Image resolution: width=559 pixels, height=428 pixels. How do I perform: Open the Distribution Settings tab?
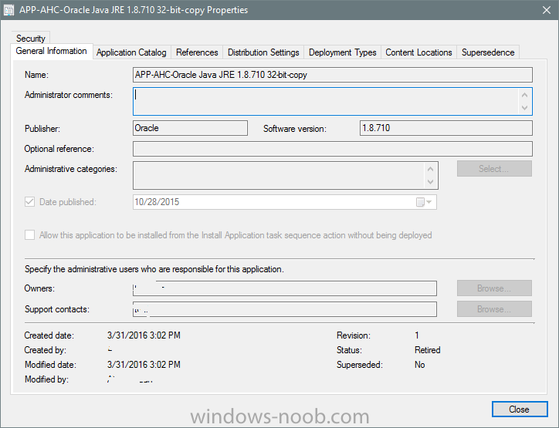[263, 52]
